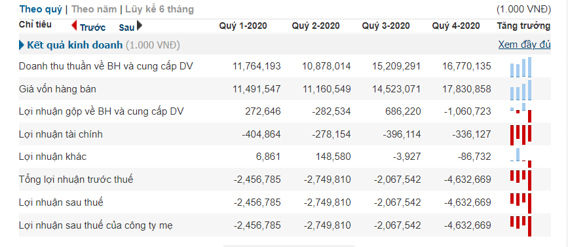Select the Lũy kế 6 tháng tab
568x247 pixels.
pos(159,9)
